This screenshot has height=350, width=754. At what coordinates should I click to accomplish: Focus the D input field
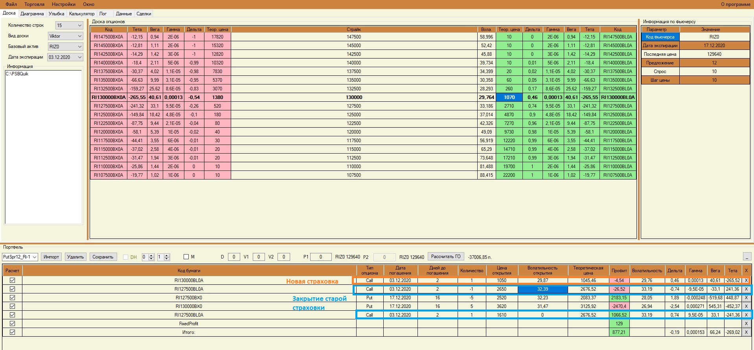pos(234,257)
